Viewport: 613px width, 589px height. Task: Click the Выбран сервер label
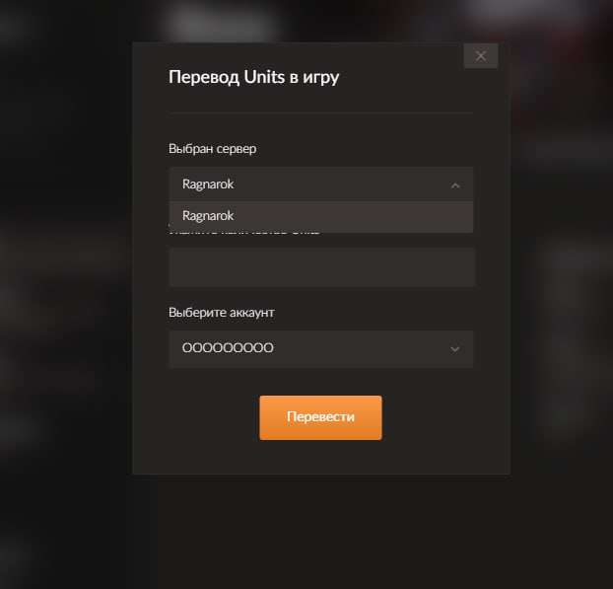click(x=212, y=149)
